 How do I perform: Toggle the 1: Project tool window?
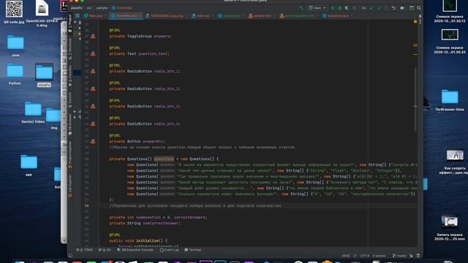(x=70, y=23)
